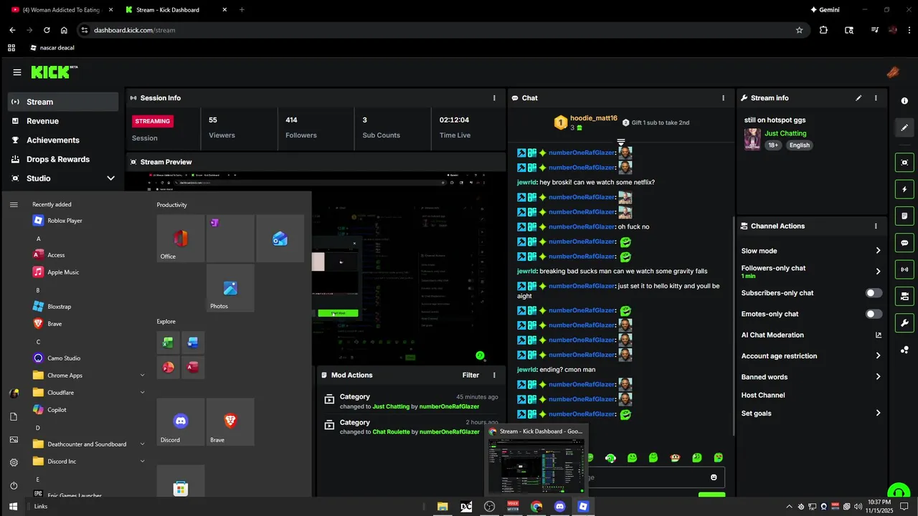Viewport: 918px width, 516px height.
Task: Click the broadcast signal icon in right sidebar
Action: 904,269
